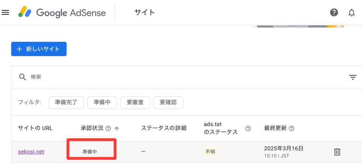The image size is (362, 165).
Task: Click the 不明 ads.txt status badge
Action: (x=210, y=152)
